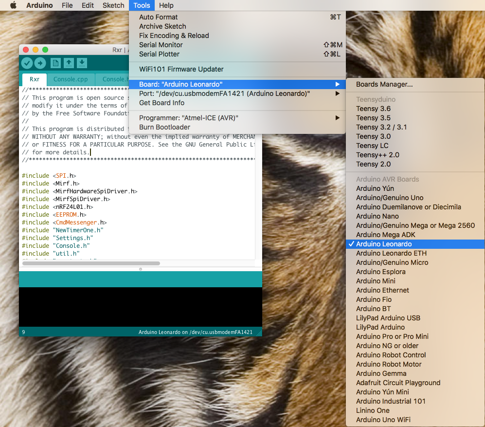
Task: Save sketch with the Save icon
Action: coord(82,63)
